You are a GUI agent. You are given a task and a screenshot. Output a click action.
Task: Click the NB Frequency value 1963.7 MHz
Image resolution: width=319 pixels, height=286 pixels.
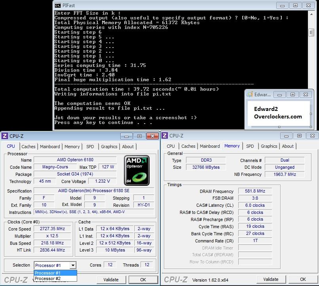coord(285,174)
